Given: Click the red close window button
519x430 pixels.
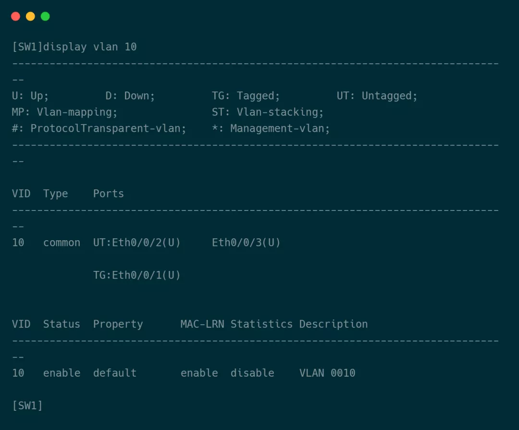Looking at the screenshot, I should tap(15, 16).
